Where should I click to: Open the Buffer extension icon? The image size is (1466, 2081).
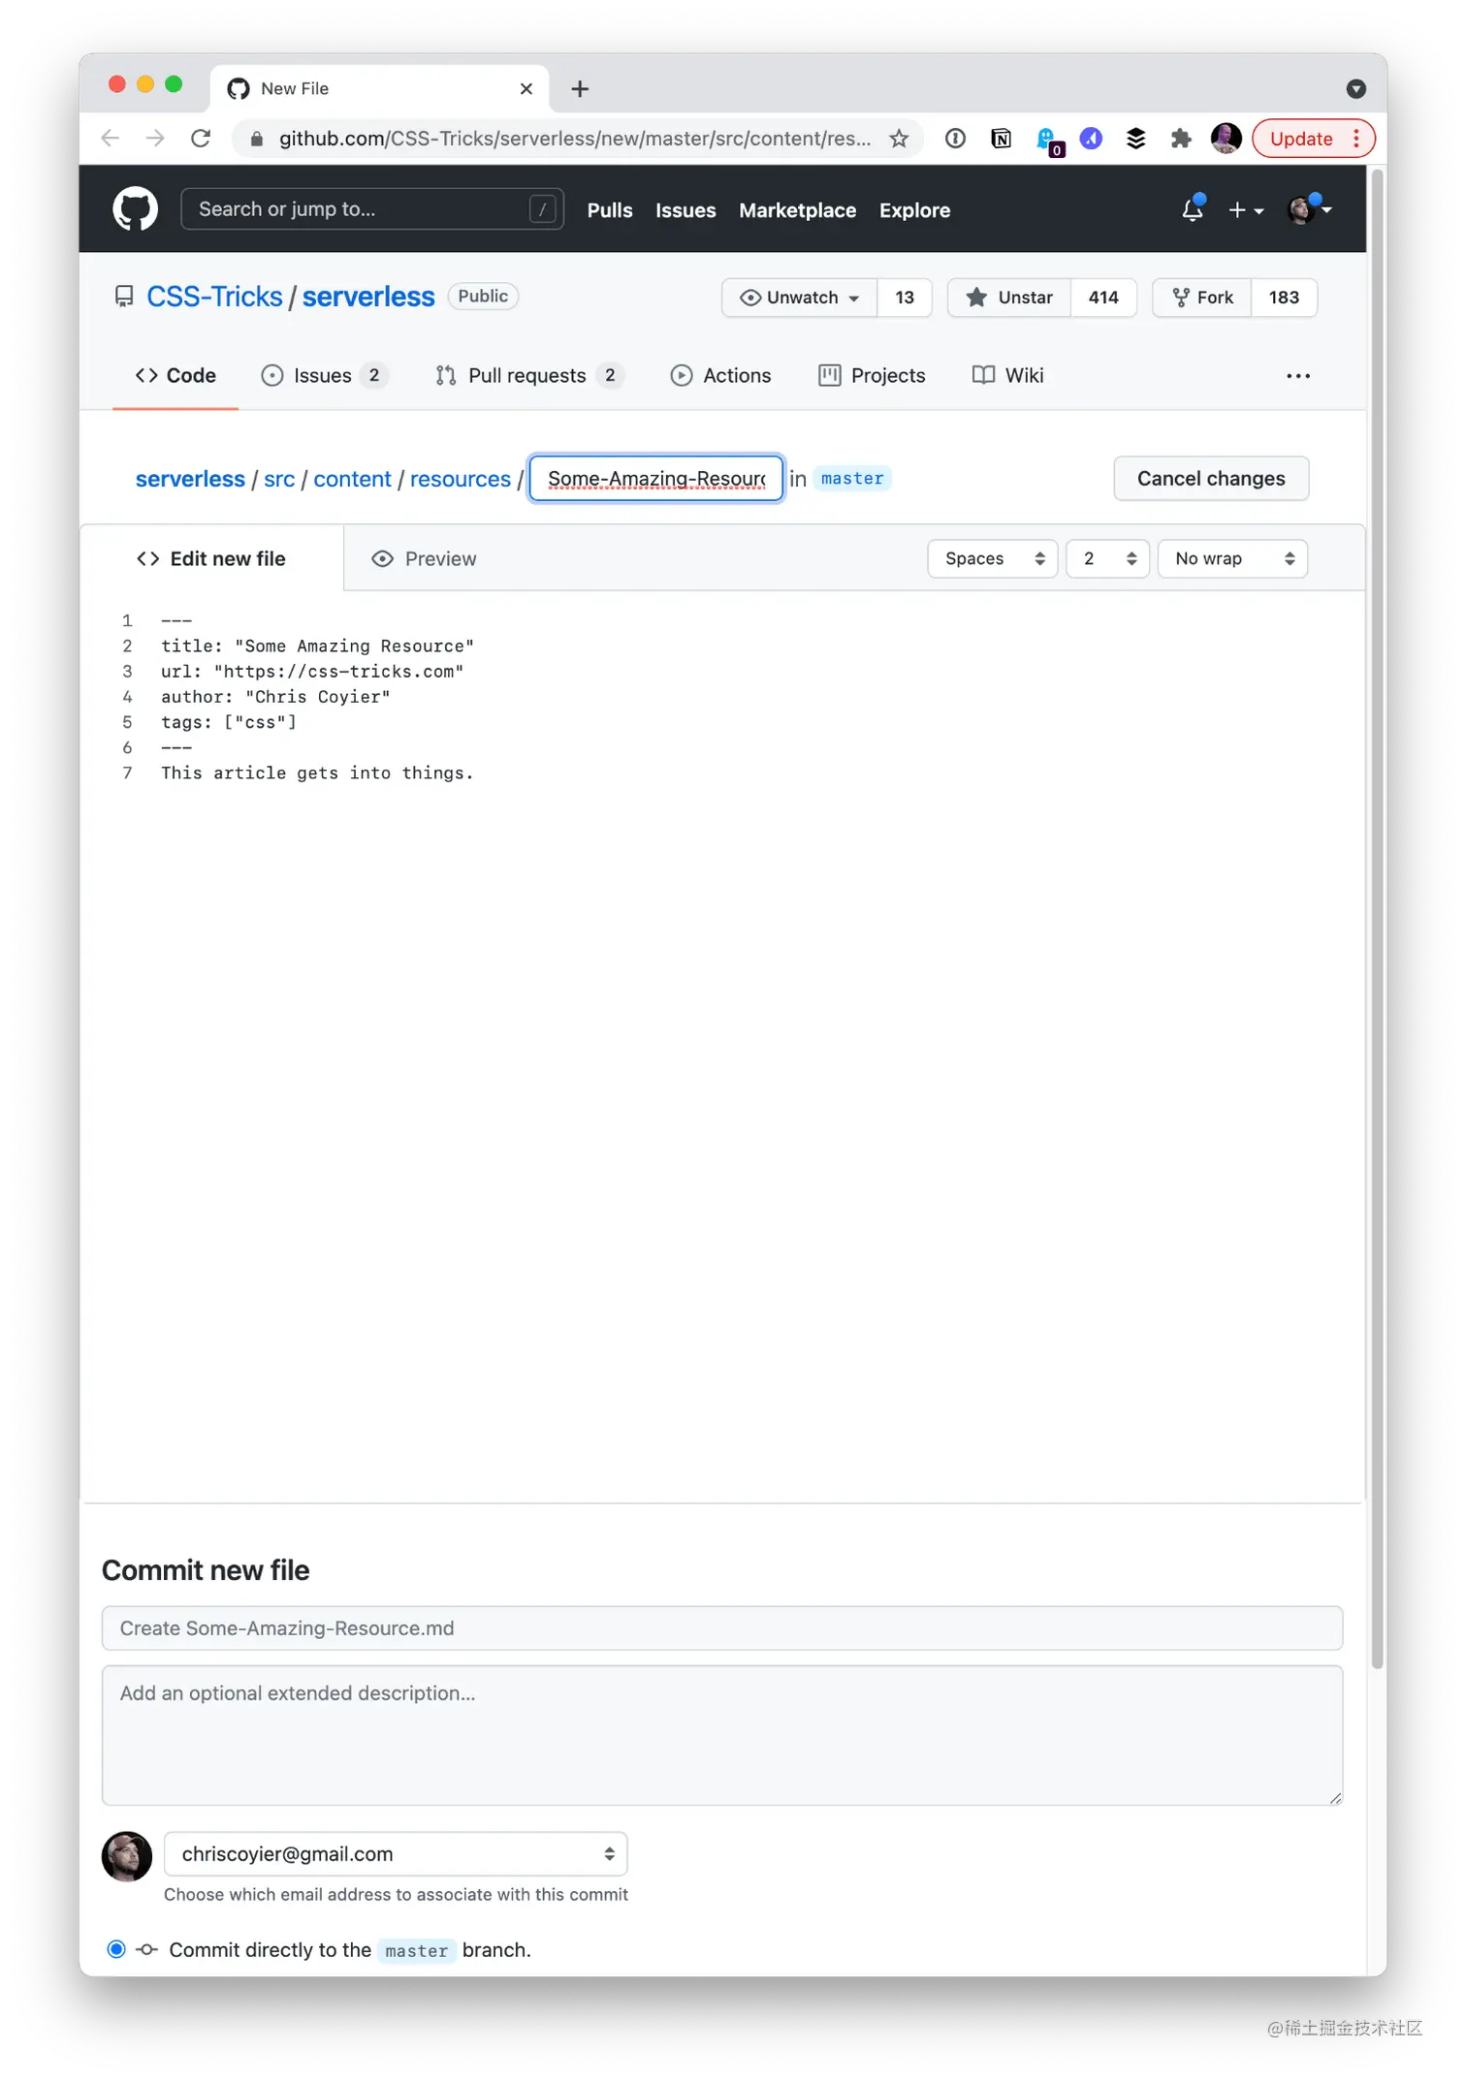1136,139
